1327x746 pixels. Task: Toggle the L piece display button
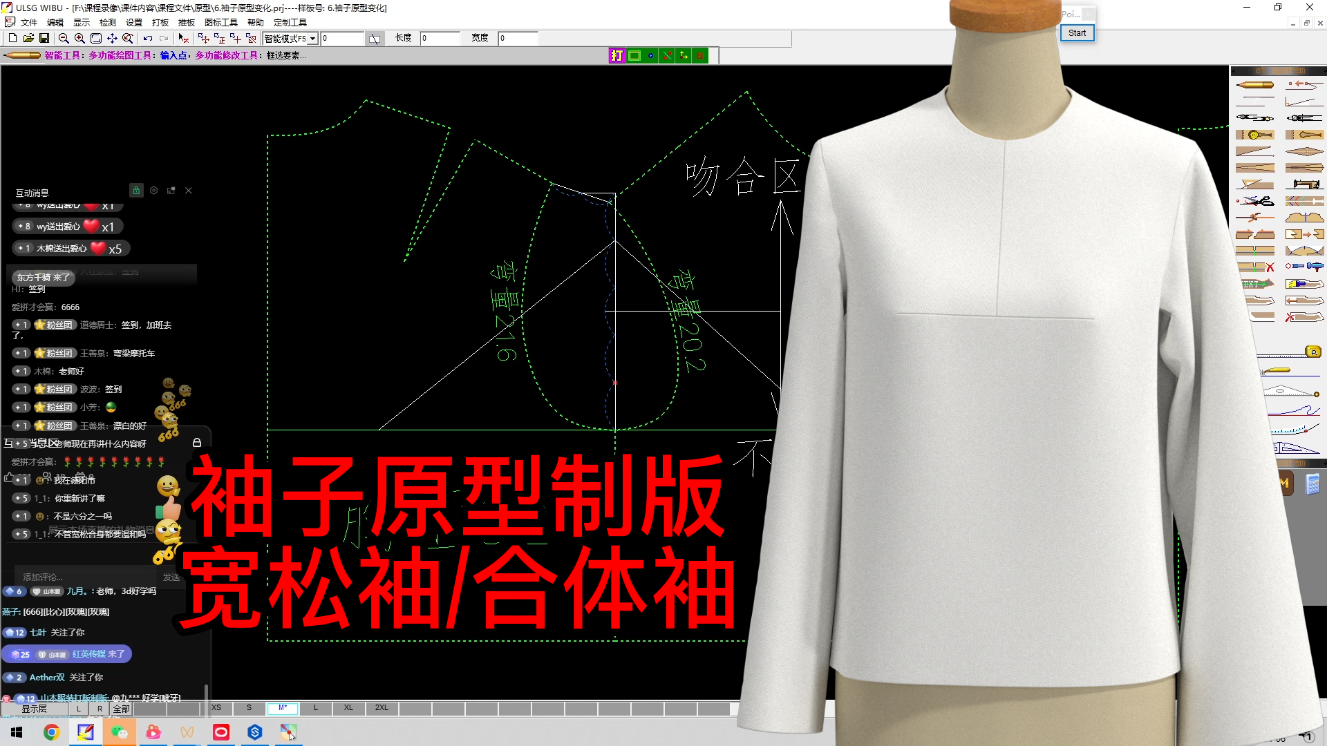pyautogui.click(x=79, y=709)
